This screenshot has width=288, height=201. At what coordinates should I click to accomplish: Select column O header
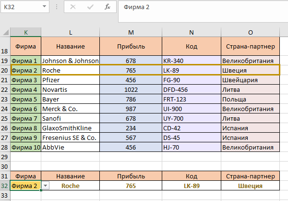[x=251, y=32]
